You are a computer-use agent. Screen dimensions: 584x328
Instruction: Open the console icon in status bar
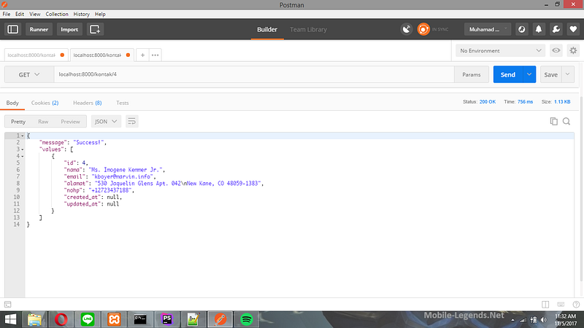(x=8, y=305)
